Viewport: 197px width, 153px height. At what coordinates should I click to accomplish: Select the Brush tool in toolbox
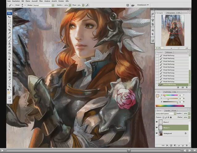pyautogui.click(x=9, y=40)
